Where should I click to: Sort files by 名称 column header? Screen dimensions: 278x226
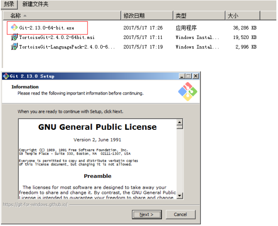point(62,16)
